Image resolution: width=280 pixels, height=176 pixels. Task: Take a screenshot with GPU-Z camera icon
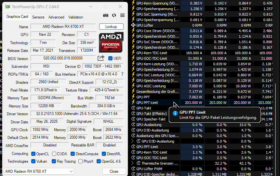click(x=106, y=15)
